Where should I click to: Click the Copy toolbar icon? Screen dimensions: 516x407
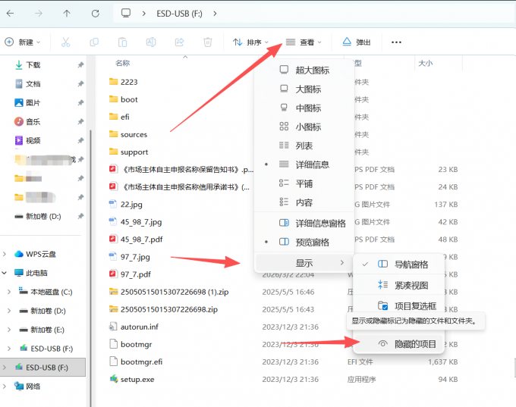click(x=94, y=42)
